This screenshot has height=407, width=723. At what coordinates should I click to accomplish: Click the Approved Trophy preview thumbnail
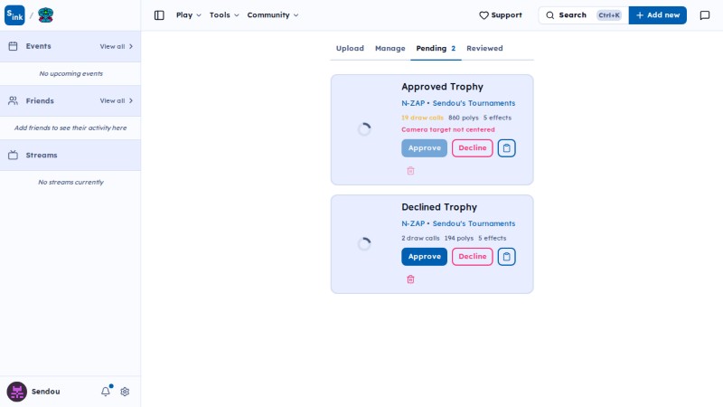[x=364, y=129]
